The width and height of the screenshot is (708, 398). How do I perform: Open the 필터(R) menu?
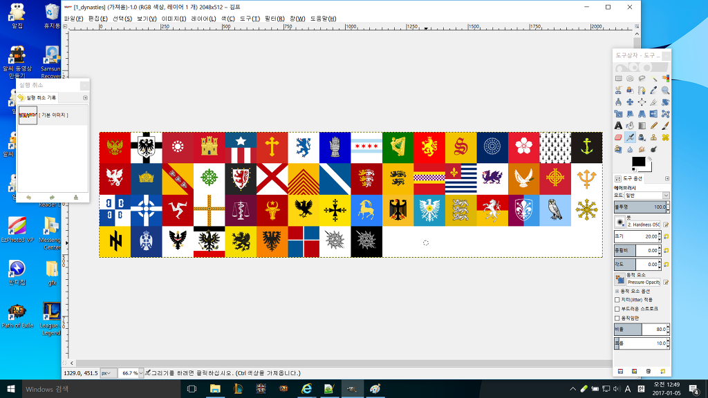tap(274, 19)
